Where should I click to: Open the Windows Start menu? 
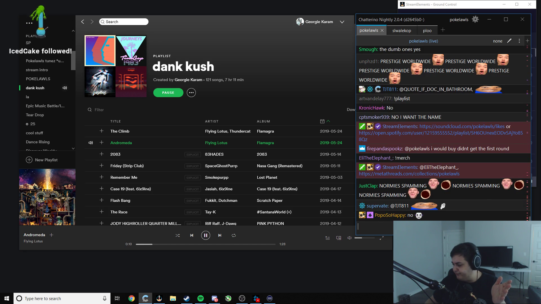(7, 298)
